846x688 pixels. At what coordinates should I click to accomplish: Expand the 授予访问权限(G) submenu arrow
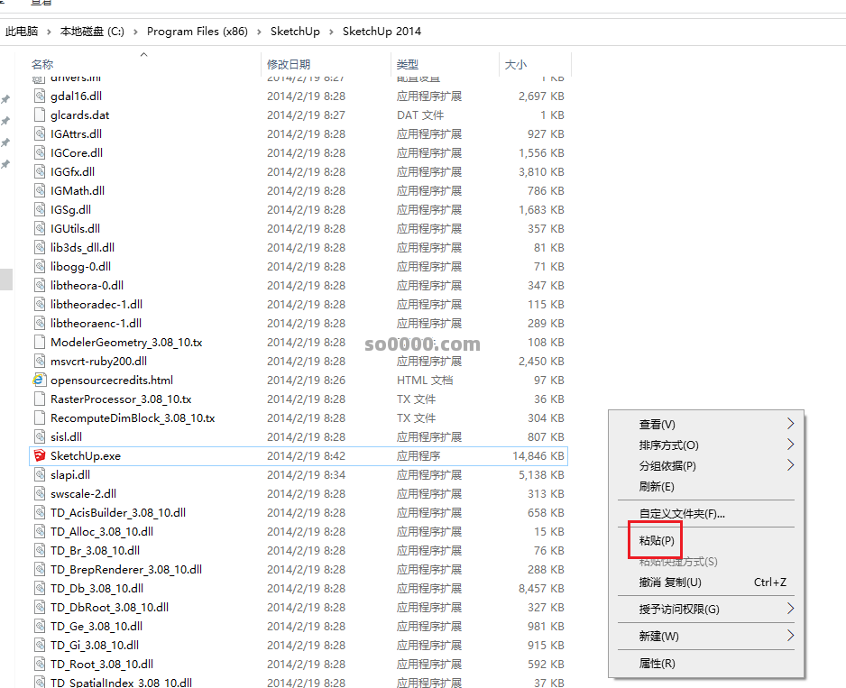[x=790, y=608]
